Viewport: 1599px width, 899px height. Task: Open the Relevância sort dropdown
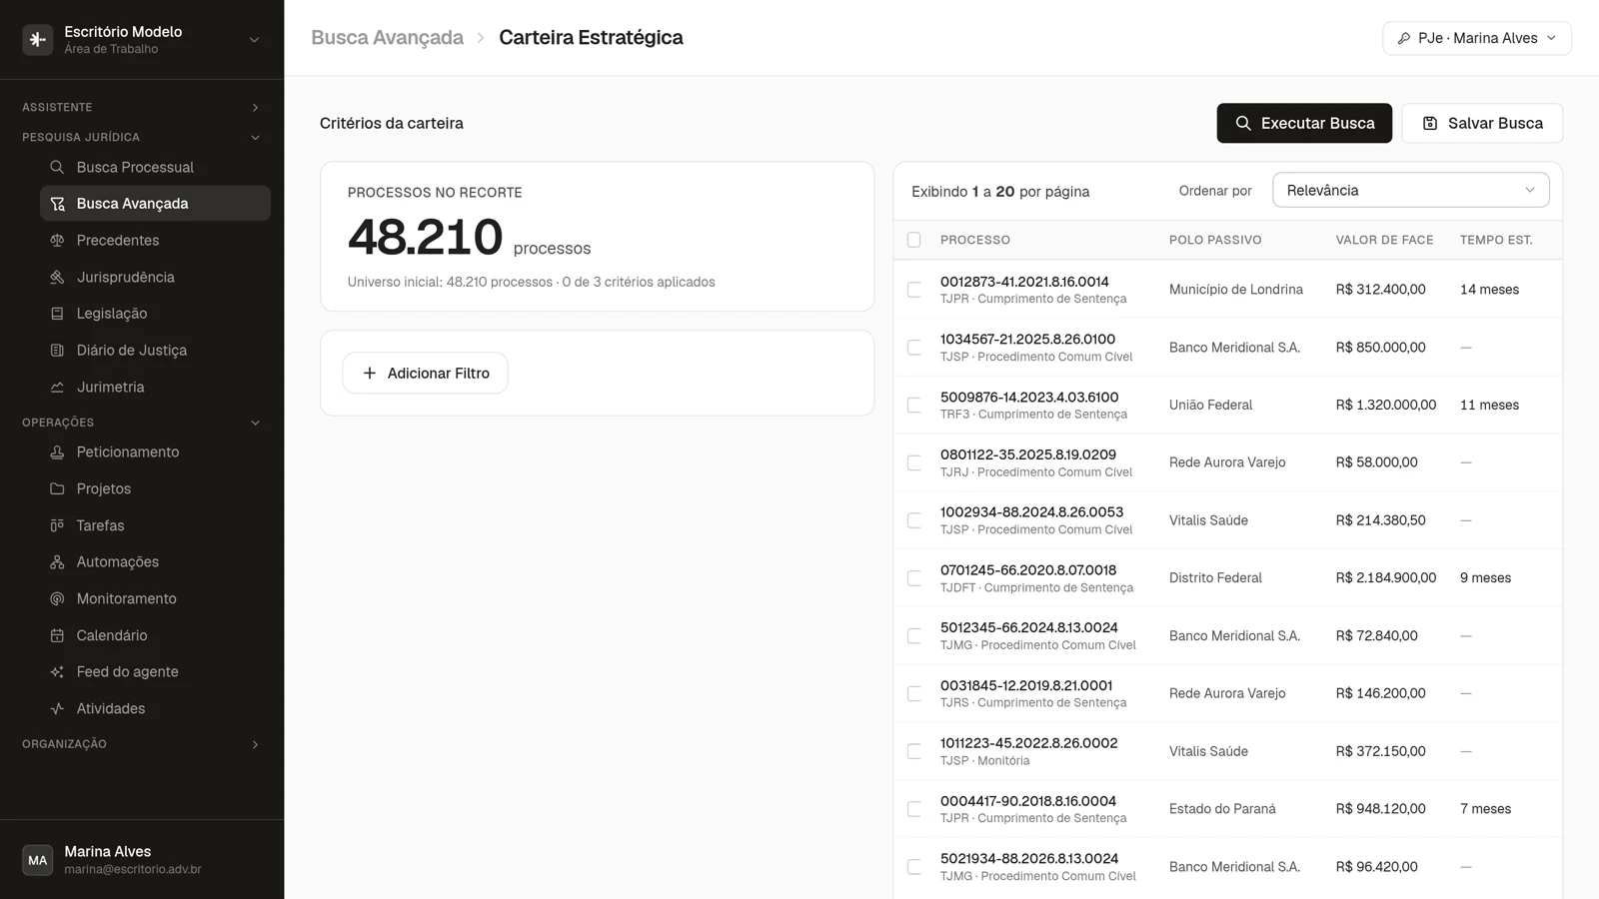pyautogui.click(x=1410, y=190)
